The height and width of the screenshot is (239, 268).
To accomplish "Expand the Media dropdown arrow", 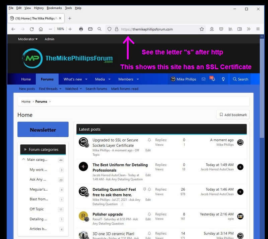I will click(110, 79).
